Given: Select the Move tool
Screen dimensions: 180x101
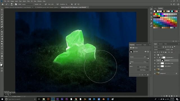Looking at the screenshot, I should pyautogui.click(x=2, y=10).
